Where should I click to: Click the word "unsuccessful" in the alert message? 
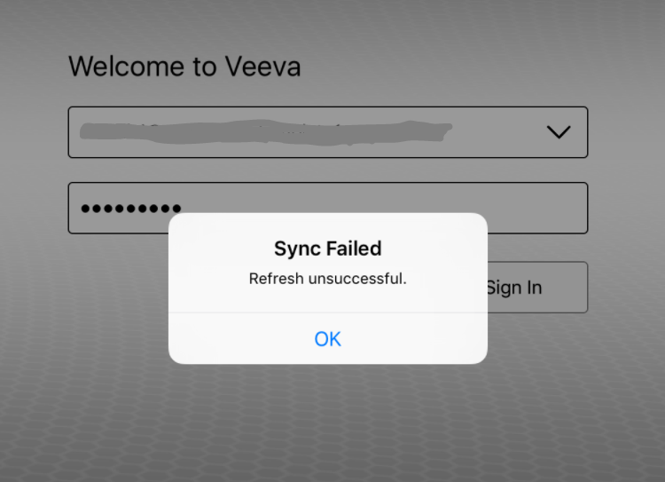tap(356, 279)
